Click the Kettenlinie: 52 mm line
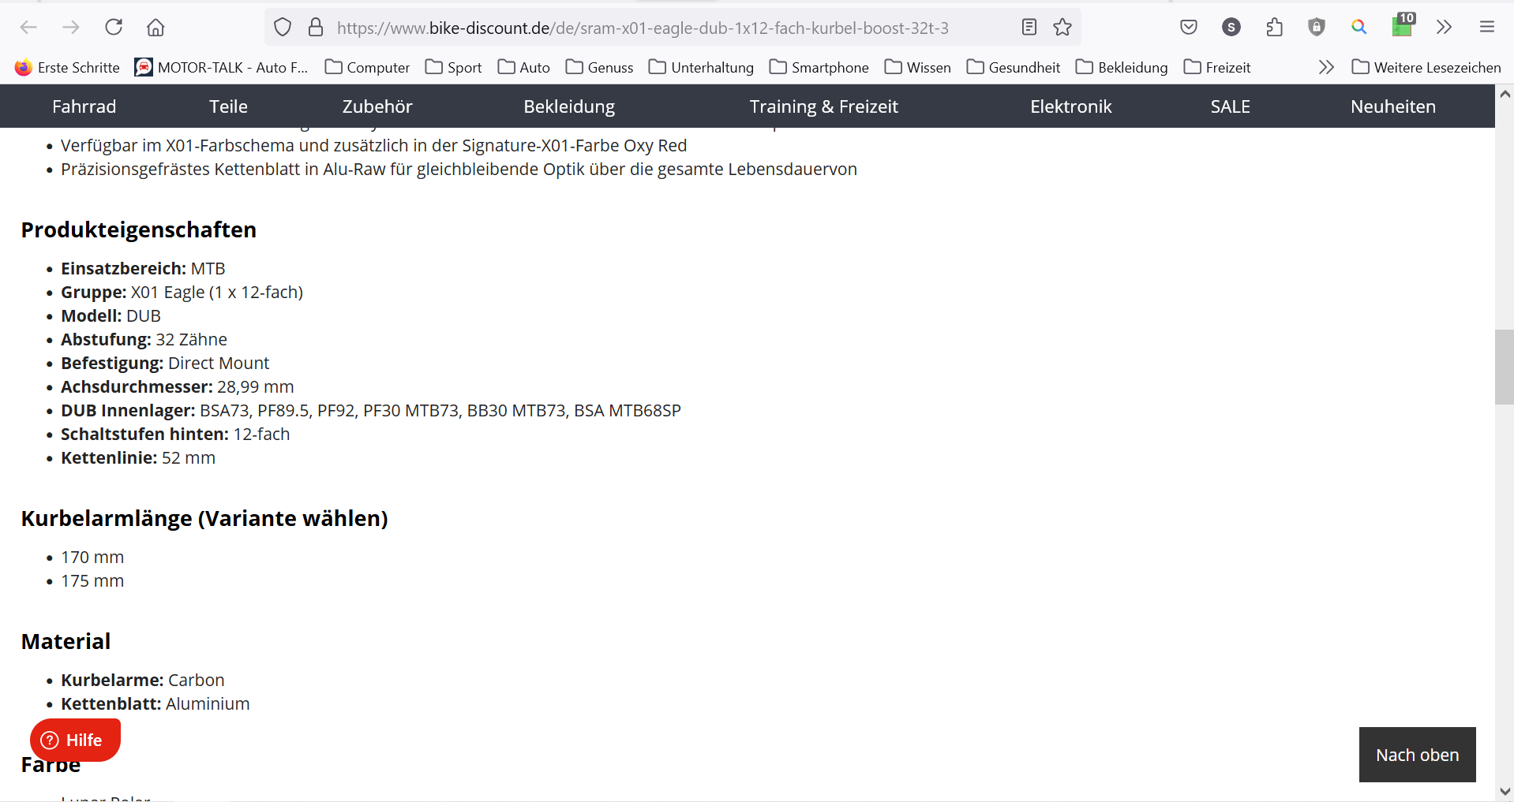 (138, 458)
